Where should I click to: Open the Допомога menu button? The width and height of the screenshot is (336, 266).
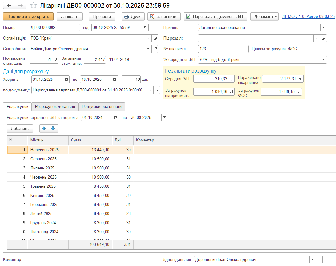tap(266, 16)
